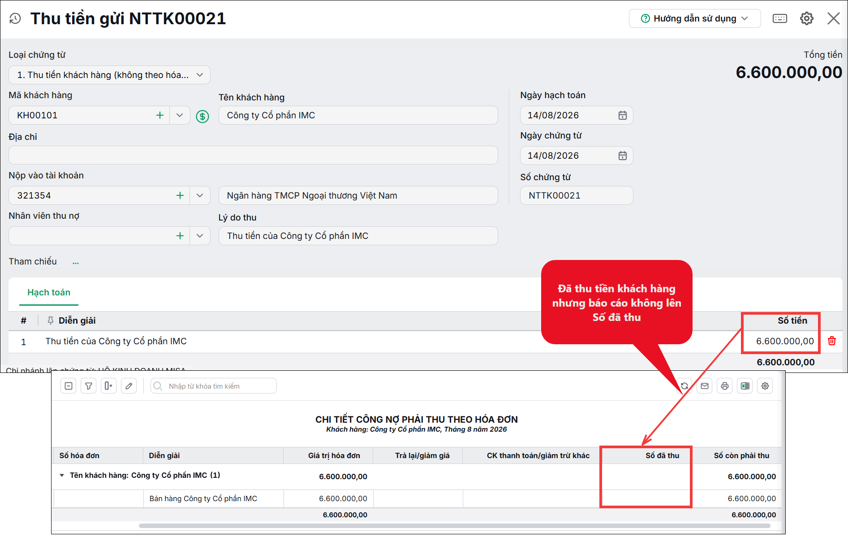Image resolution: width=848 pixels, height=537 pixels.
Task: Open calendar for Ngày chứng từ
Action: pos(623,156)
